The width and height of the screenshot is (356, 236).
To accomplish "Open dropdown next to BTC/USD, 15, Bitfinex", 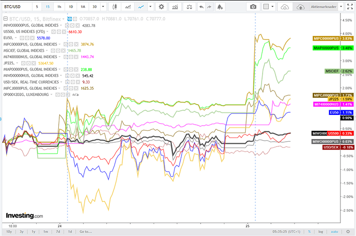I will coord(63,19).
